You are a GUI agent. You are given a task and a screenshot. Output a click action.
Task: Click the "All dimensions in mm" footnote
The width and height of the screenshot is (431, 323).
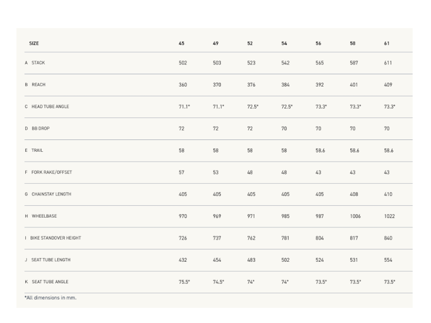50,297
